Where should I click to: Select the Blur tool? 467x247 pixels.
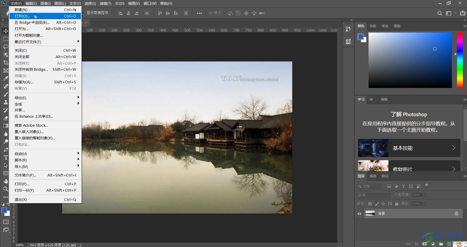(6, 134)
